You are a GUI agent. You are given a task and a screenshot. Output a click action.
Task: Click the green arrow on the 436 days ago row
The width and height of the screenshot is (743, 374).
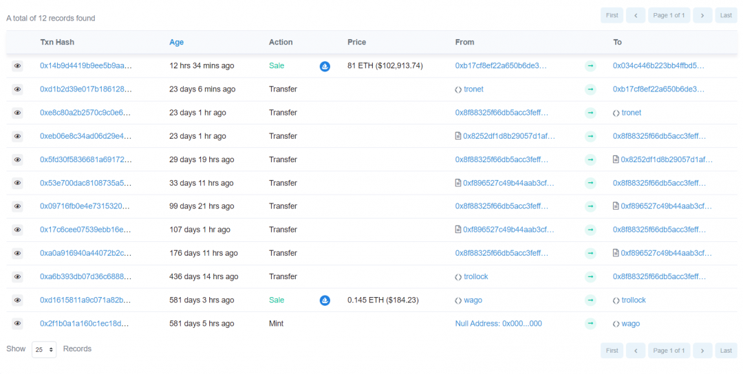[x=590, y=277]
